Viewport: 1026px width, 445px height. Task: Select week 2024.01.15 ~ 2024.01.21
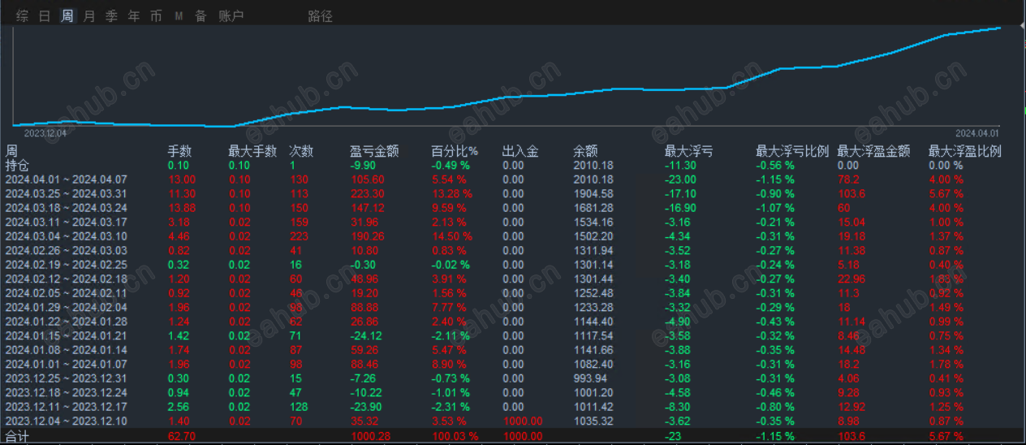click(67, 335)
